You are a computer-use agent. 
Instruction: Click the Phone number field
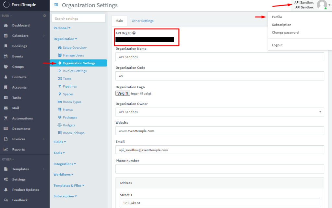[x=219, y=169]
